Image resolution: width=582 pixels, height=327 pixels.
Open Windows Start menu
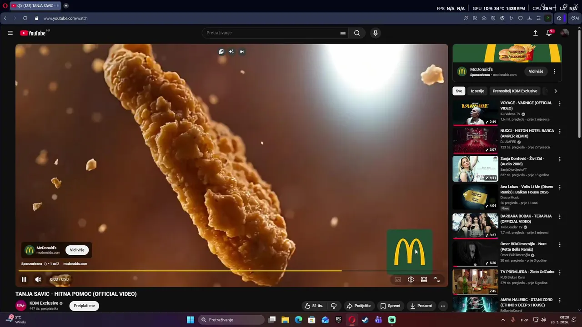tap(191, 320)
